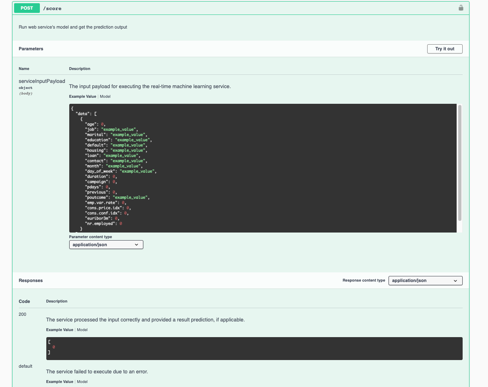Screen dimensions: 488x387
Task: Click the 200 response example value box
Action: pos(254,348)
